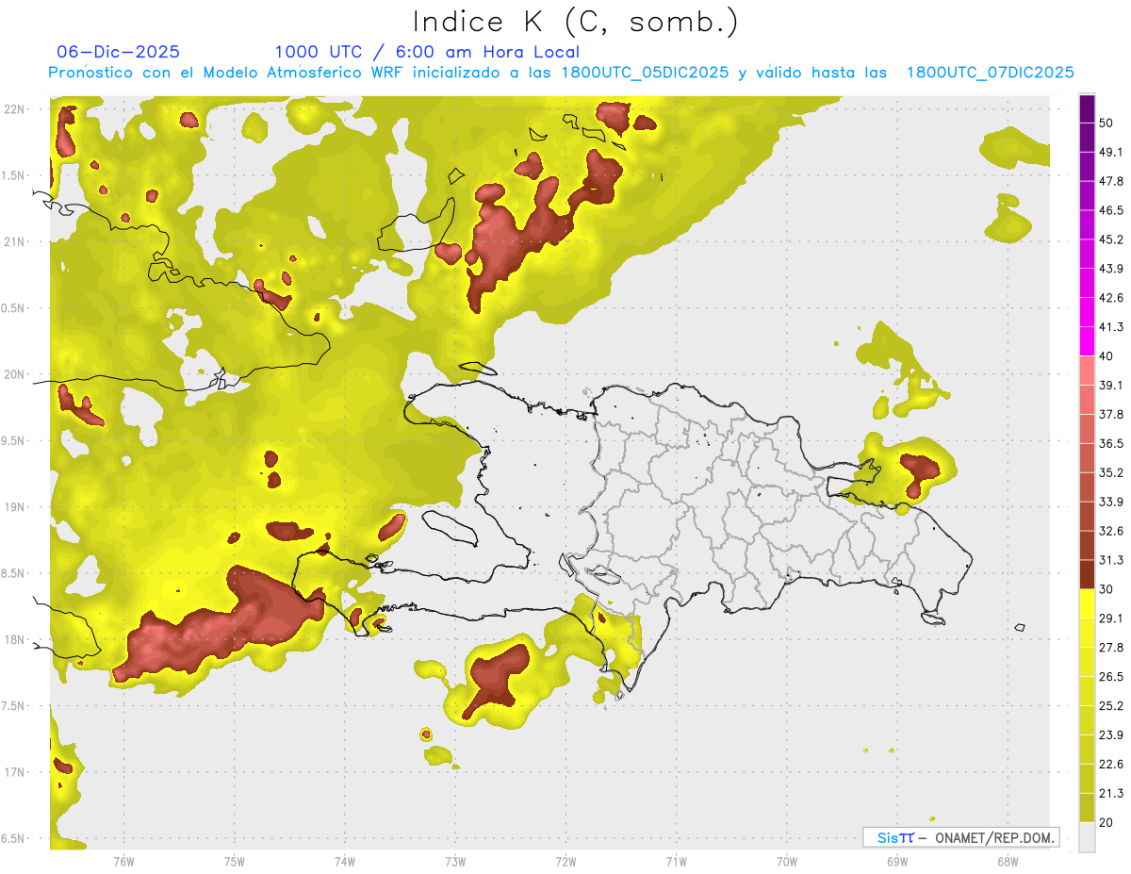The height and width of the screenshot is (874, 1131).
Task: Click the '71W' longitude label
Action: pos(676,861)
